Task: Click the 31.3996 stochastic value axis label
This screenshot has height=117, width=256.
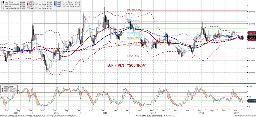Action: click(251, 101)
